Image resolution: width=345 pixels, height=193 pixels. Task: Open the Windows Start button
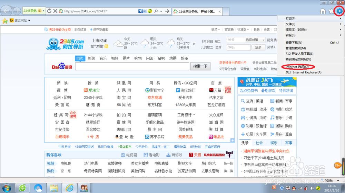click(x=7, y=188)
